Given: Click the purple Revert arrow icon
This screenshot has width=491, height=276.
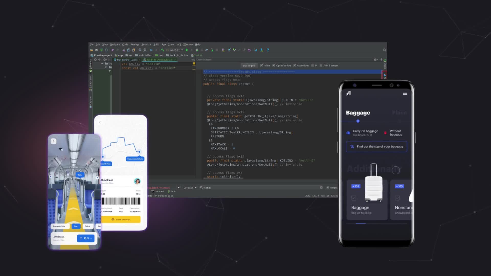Looking at the screenshot, I should click(249, 50).
